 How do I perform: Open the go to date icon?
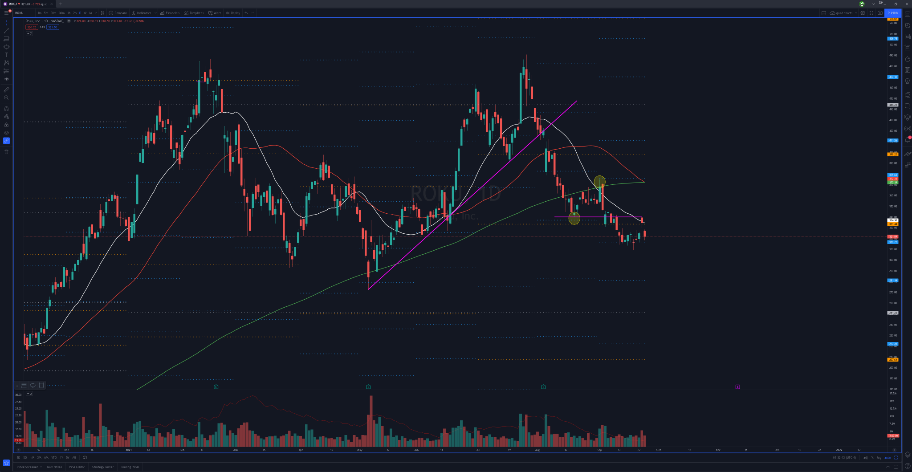[85, 457]
